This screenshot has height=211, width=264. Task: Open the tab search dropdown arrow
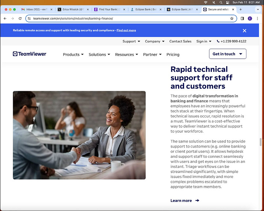tap(258, 10)
